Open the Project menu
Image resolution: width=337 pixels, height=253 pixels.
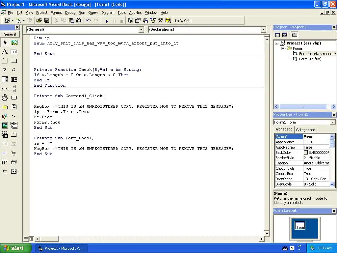click(42, 13)
